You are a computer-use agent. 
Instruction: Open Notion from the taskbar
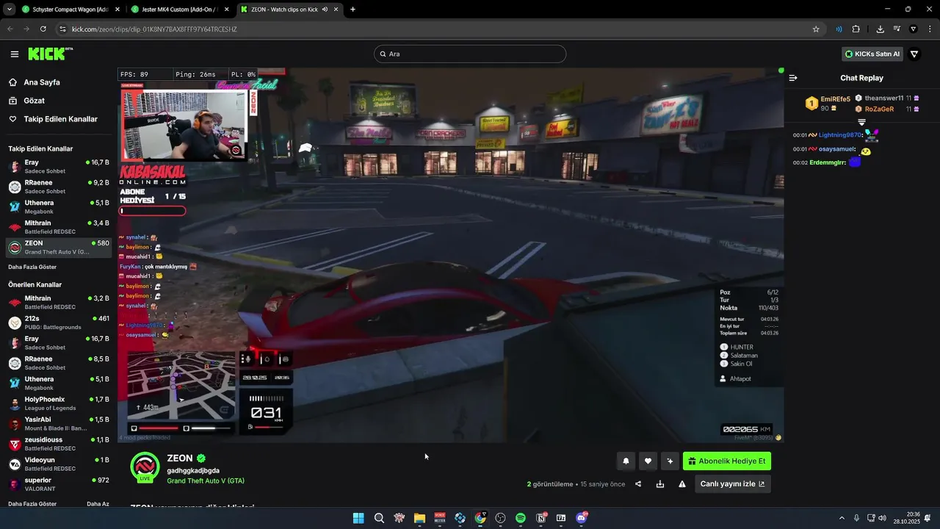pyautogui.click(x=541, y=518)
